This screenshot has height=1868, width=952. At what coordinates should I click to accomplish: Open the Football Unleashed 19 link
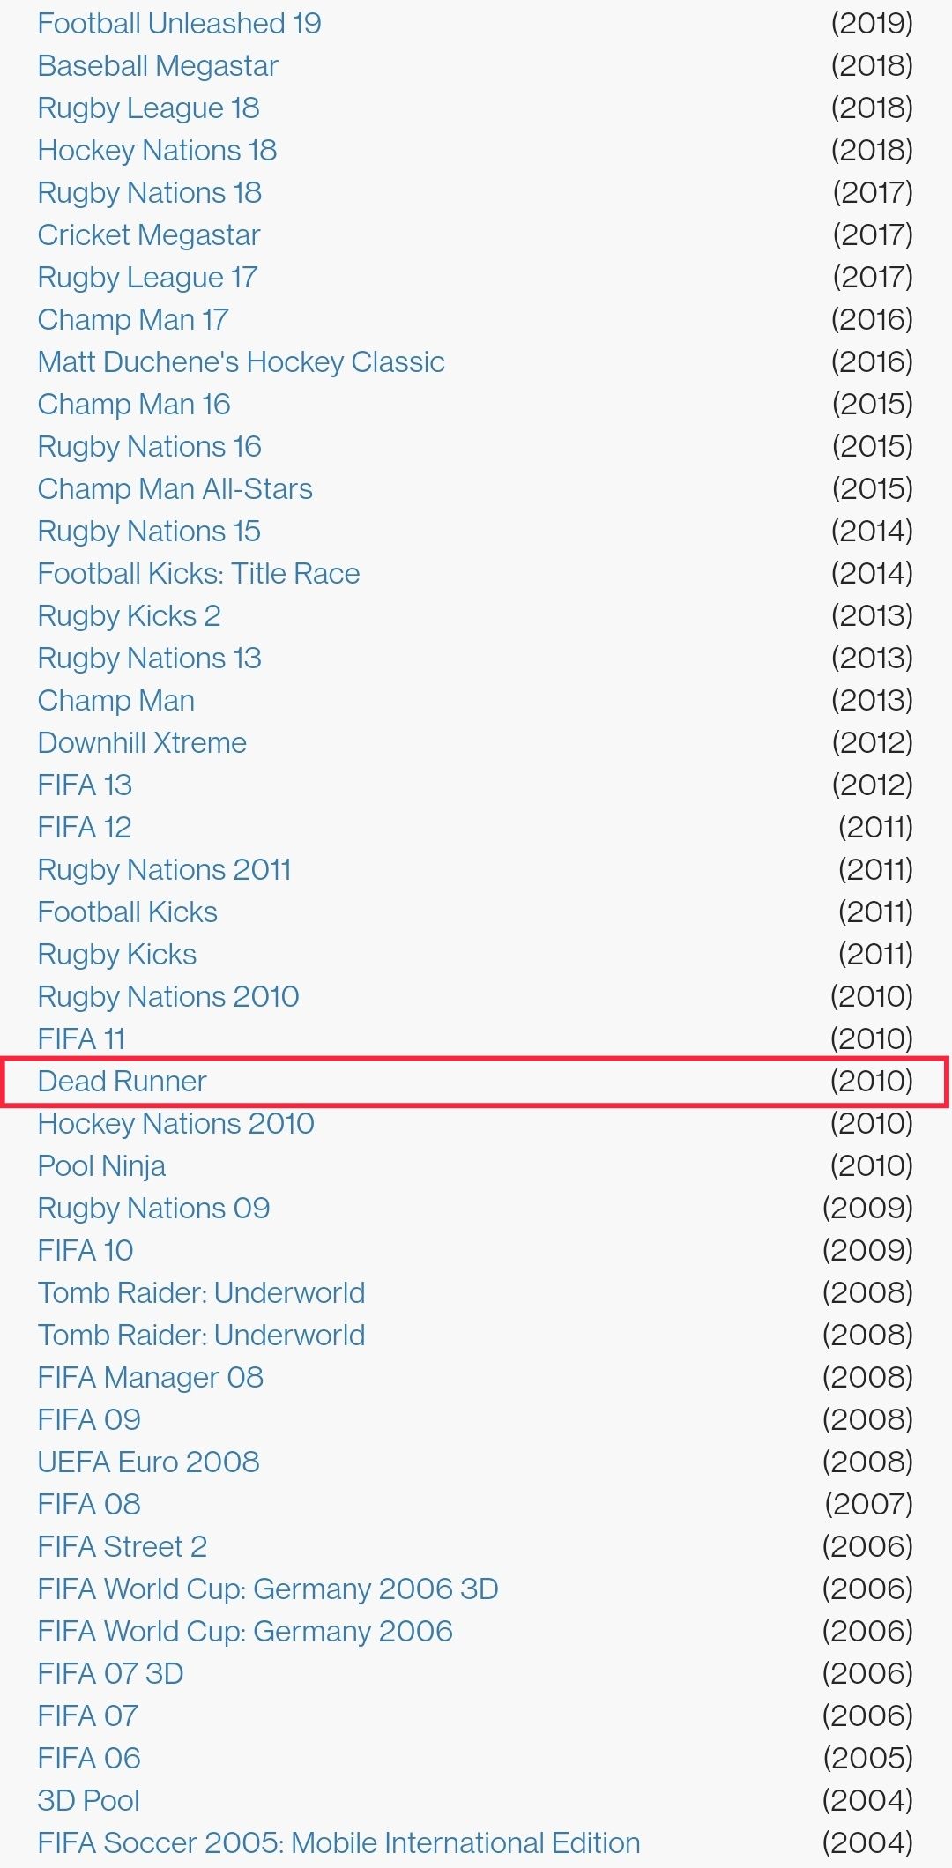pyautogui.click(x=179, y=24)
